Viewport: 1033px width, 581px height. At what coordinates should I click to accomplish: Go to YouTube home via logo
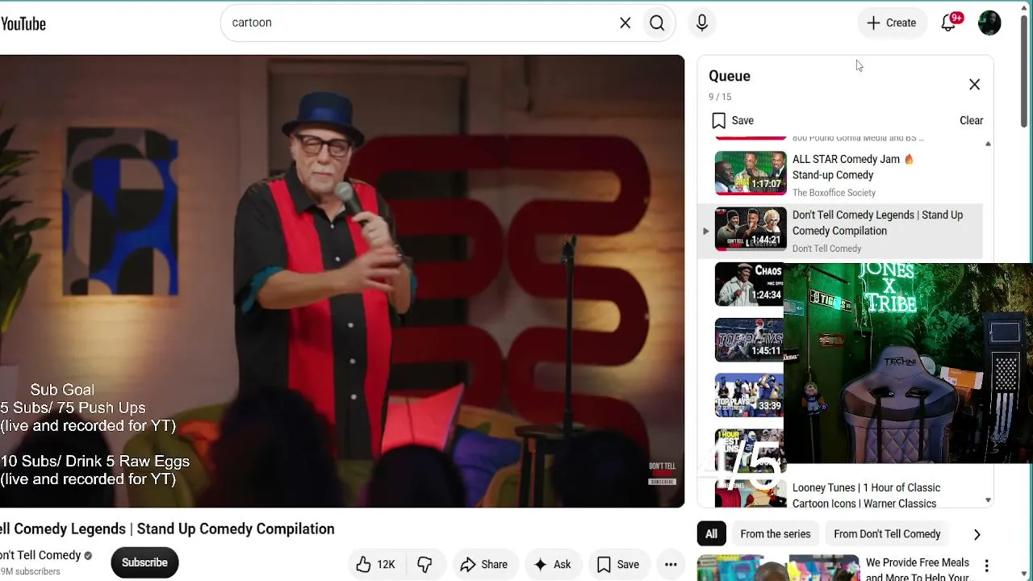pos(23,23)
